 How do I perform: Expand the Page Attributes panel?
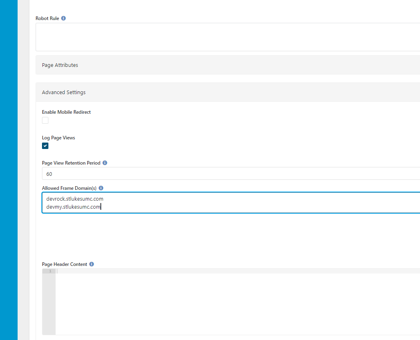click(x=228, y=65)
